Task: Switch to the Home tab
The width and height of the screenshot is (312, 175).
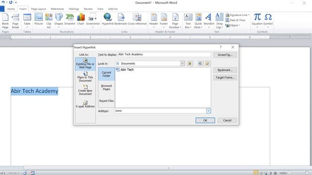Action: click(11, 9)
